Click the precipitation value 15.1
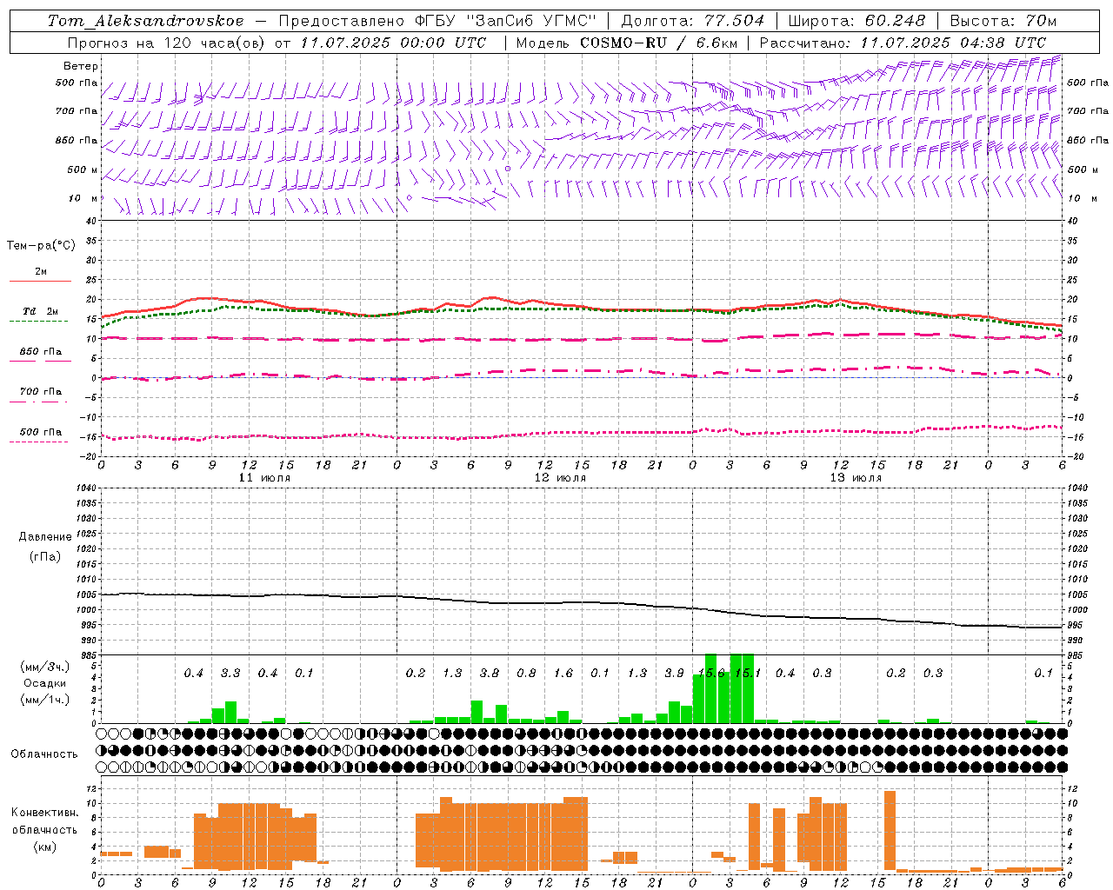 748,674
